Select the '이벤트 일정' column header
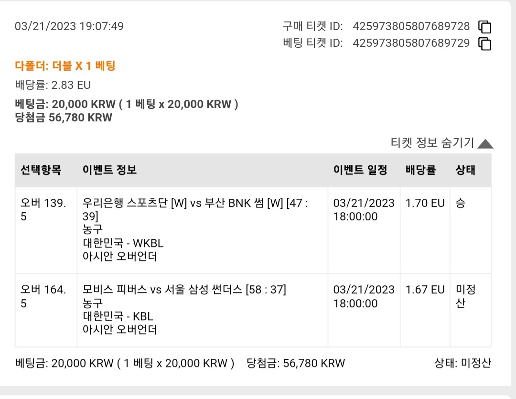 (x=360, y=170)
